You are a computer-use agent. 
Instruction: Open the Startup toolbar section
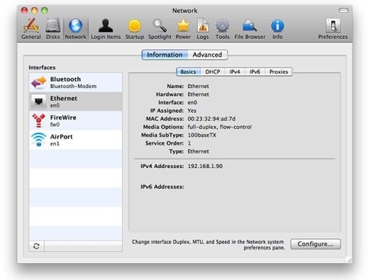tap(135, 29)
